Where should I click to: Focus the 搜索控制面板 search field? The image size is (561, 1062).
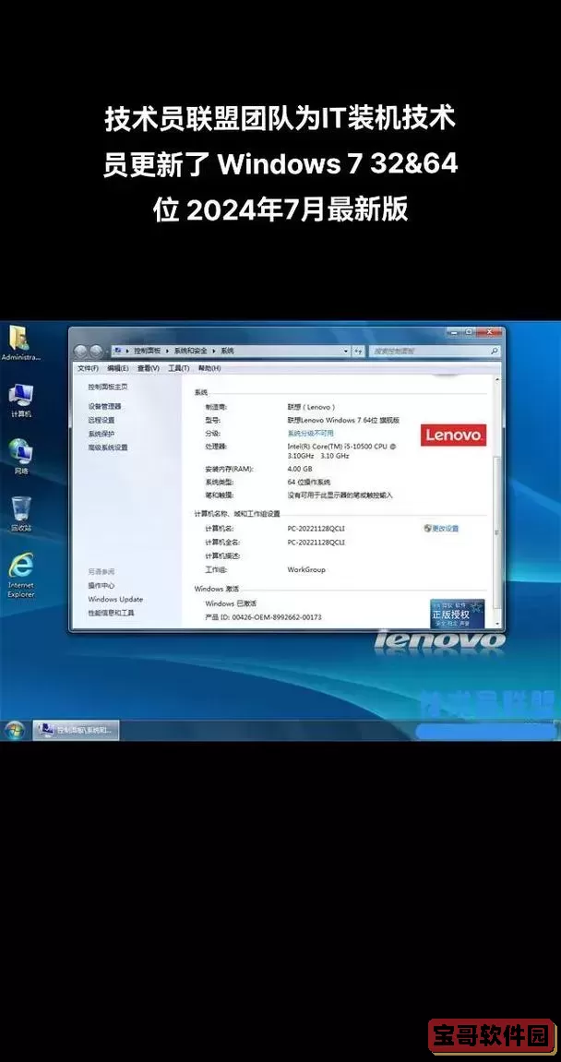pos(435,351)
